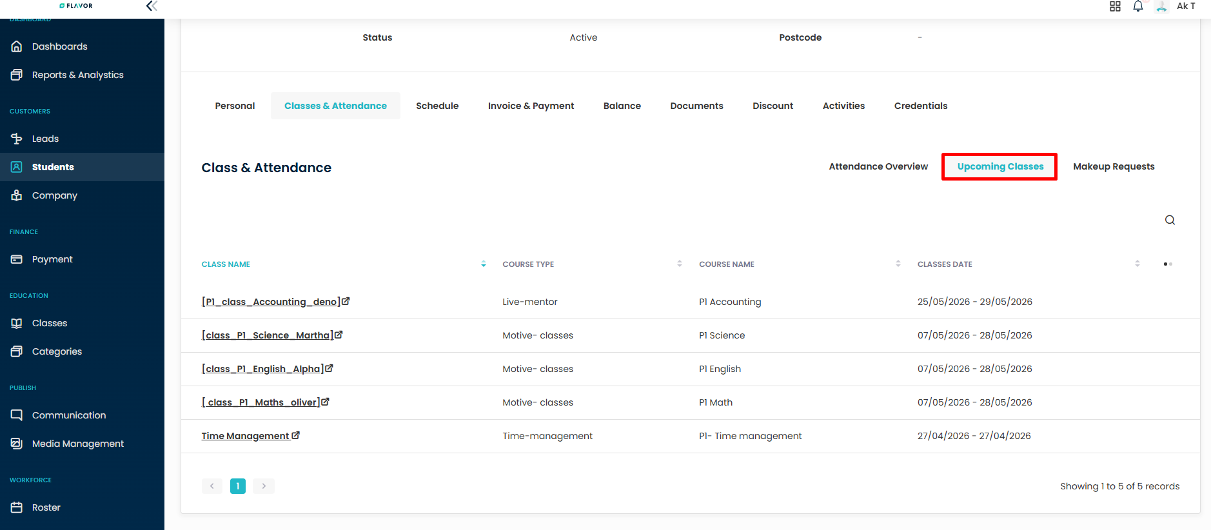Screen dimensions: 1211x530
Task: Click the Classes book icon
Action: 17,323
